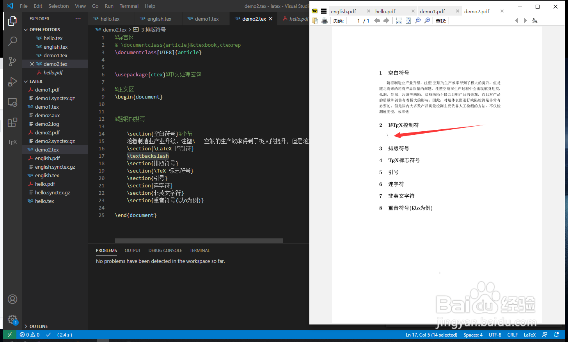Close demo2.tex in the Open Editors list
Viewport: 568px width, 342px height.
tap(32, 64)
